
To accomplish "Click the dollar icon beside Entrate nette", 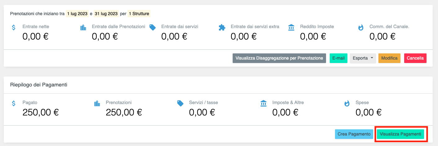I will tap(14, 27).
